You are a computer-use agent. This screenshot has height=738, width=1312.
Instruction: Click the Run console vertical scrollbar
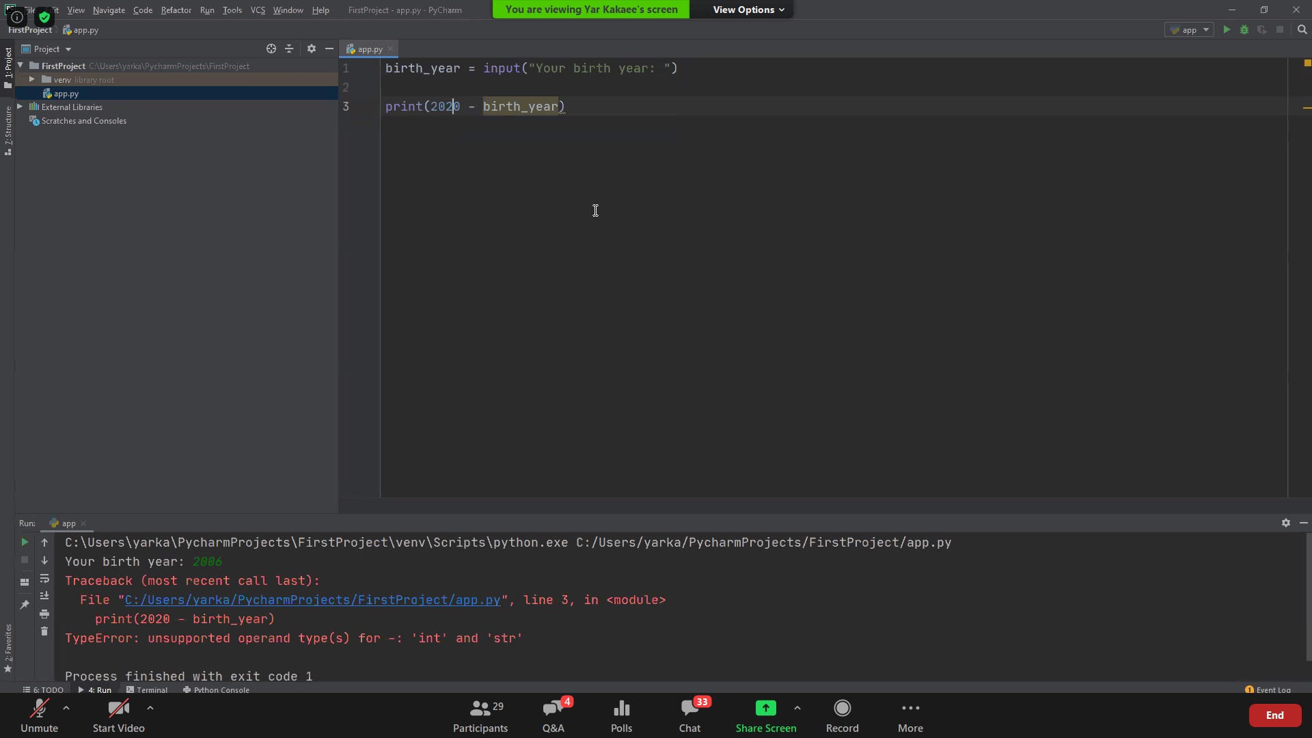[x=1308, y=598]
